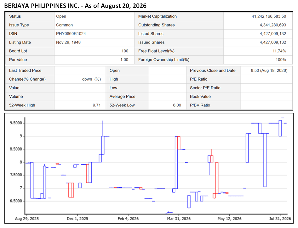
Task: Select the Listing Date value Nov 29, 1948
Action: [x=68, y=43]
